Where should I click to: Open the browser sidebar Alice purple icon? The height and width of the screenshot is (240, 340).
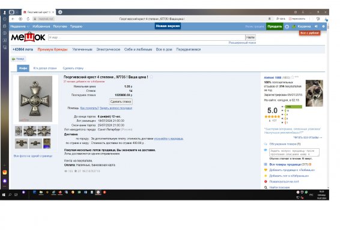pyautogui.click(x=5, y=181)
